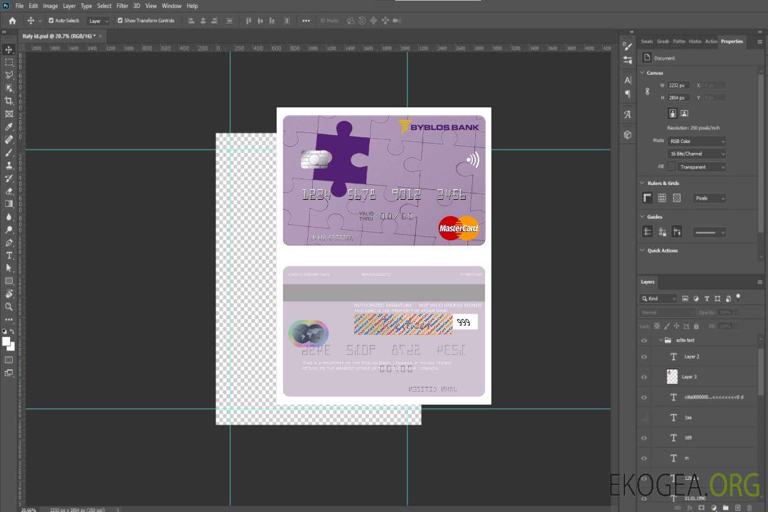Select the Clone Stamp tool
This screenshot has width=768, height=512.
9,166
